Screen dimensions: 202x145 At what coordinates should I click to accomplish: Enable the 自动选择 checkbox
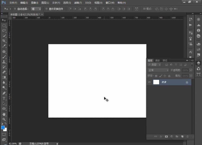[x=15, y=9]
